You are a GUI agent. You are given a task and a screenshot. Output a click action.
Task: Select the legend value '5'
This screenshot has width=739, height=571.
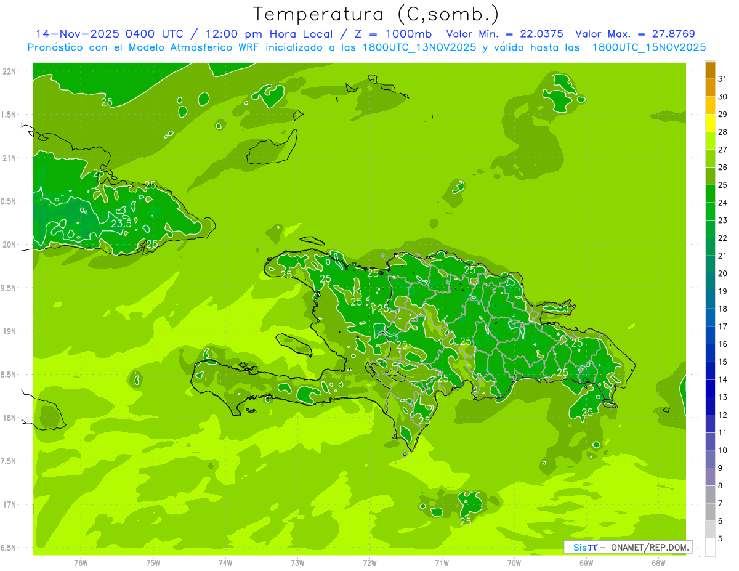pyautogui.click(x=721, y=539)
